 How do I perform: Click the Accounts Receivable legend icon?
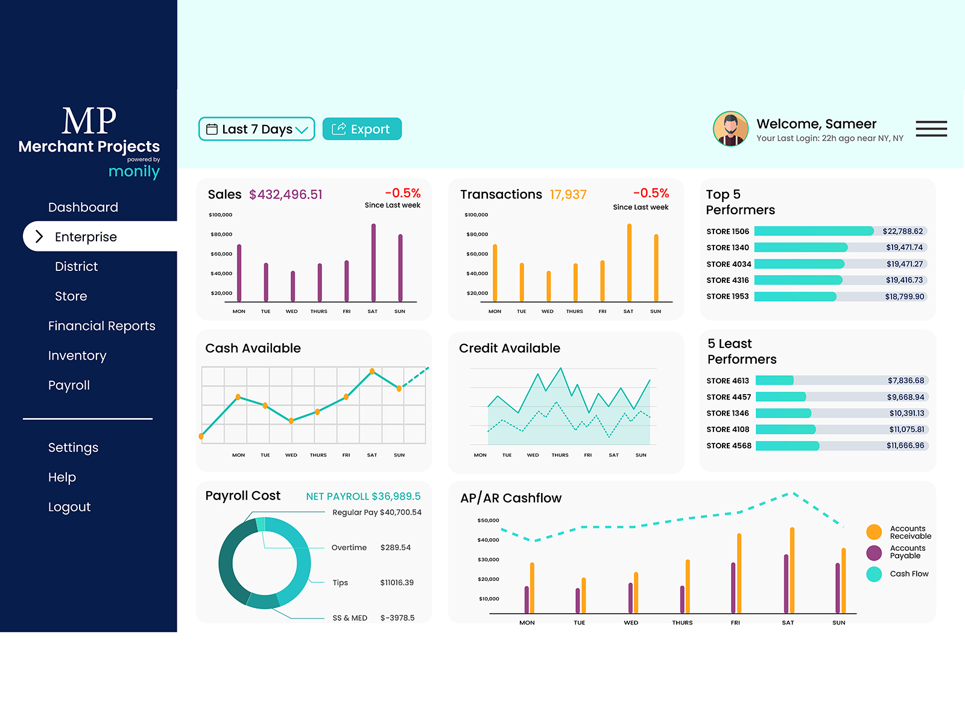click(873, 532)
